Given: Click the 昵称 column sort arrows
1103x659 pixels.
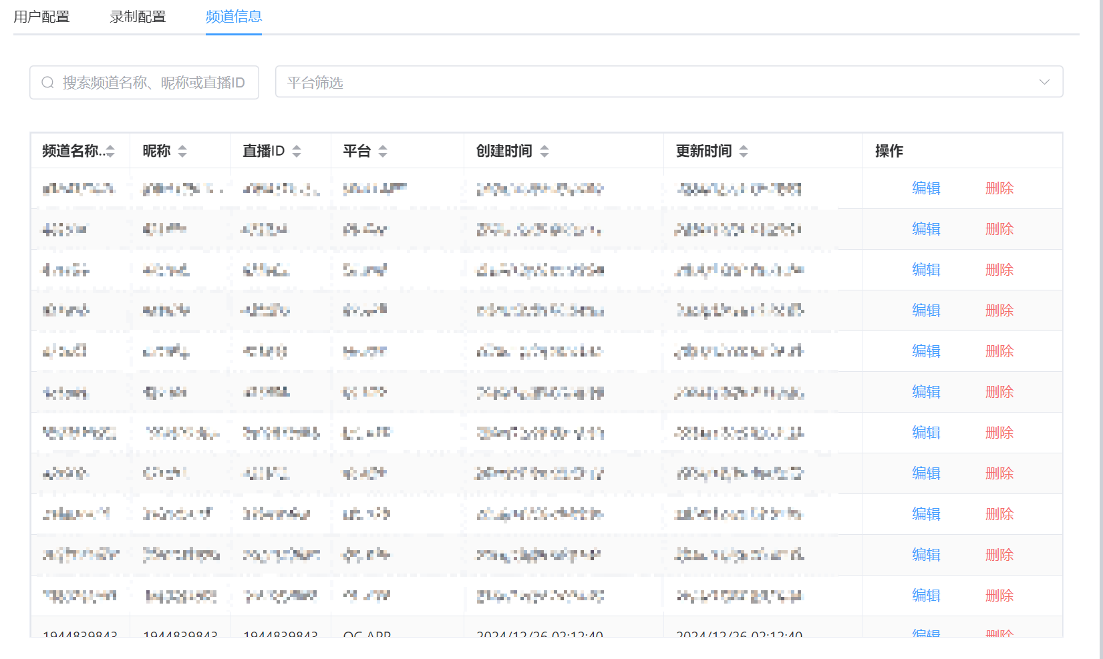Looking at the screenshot, I should (x=182, y=152).
